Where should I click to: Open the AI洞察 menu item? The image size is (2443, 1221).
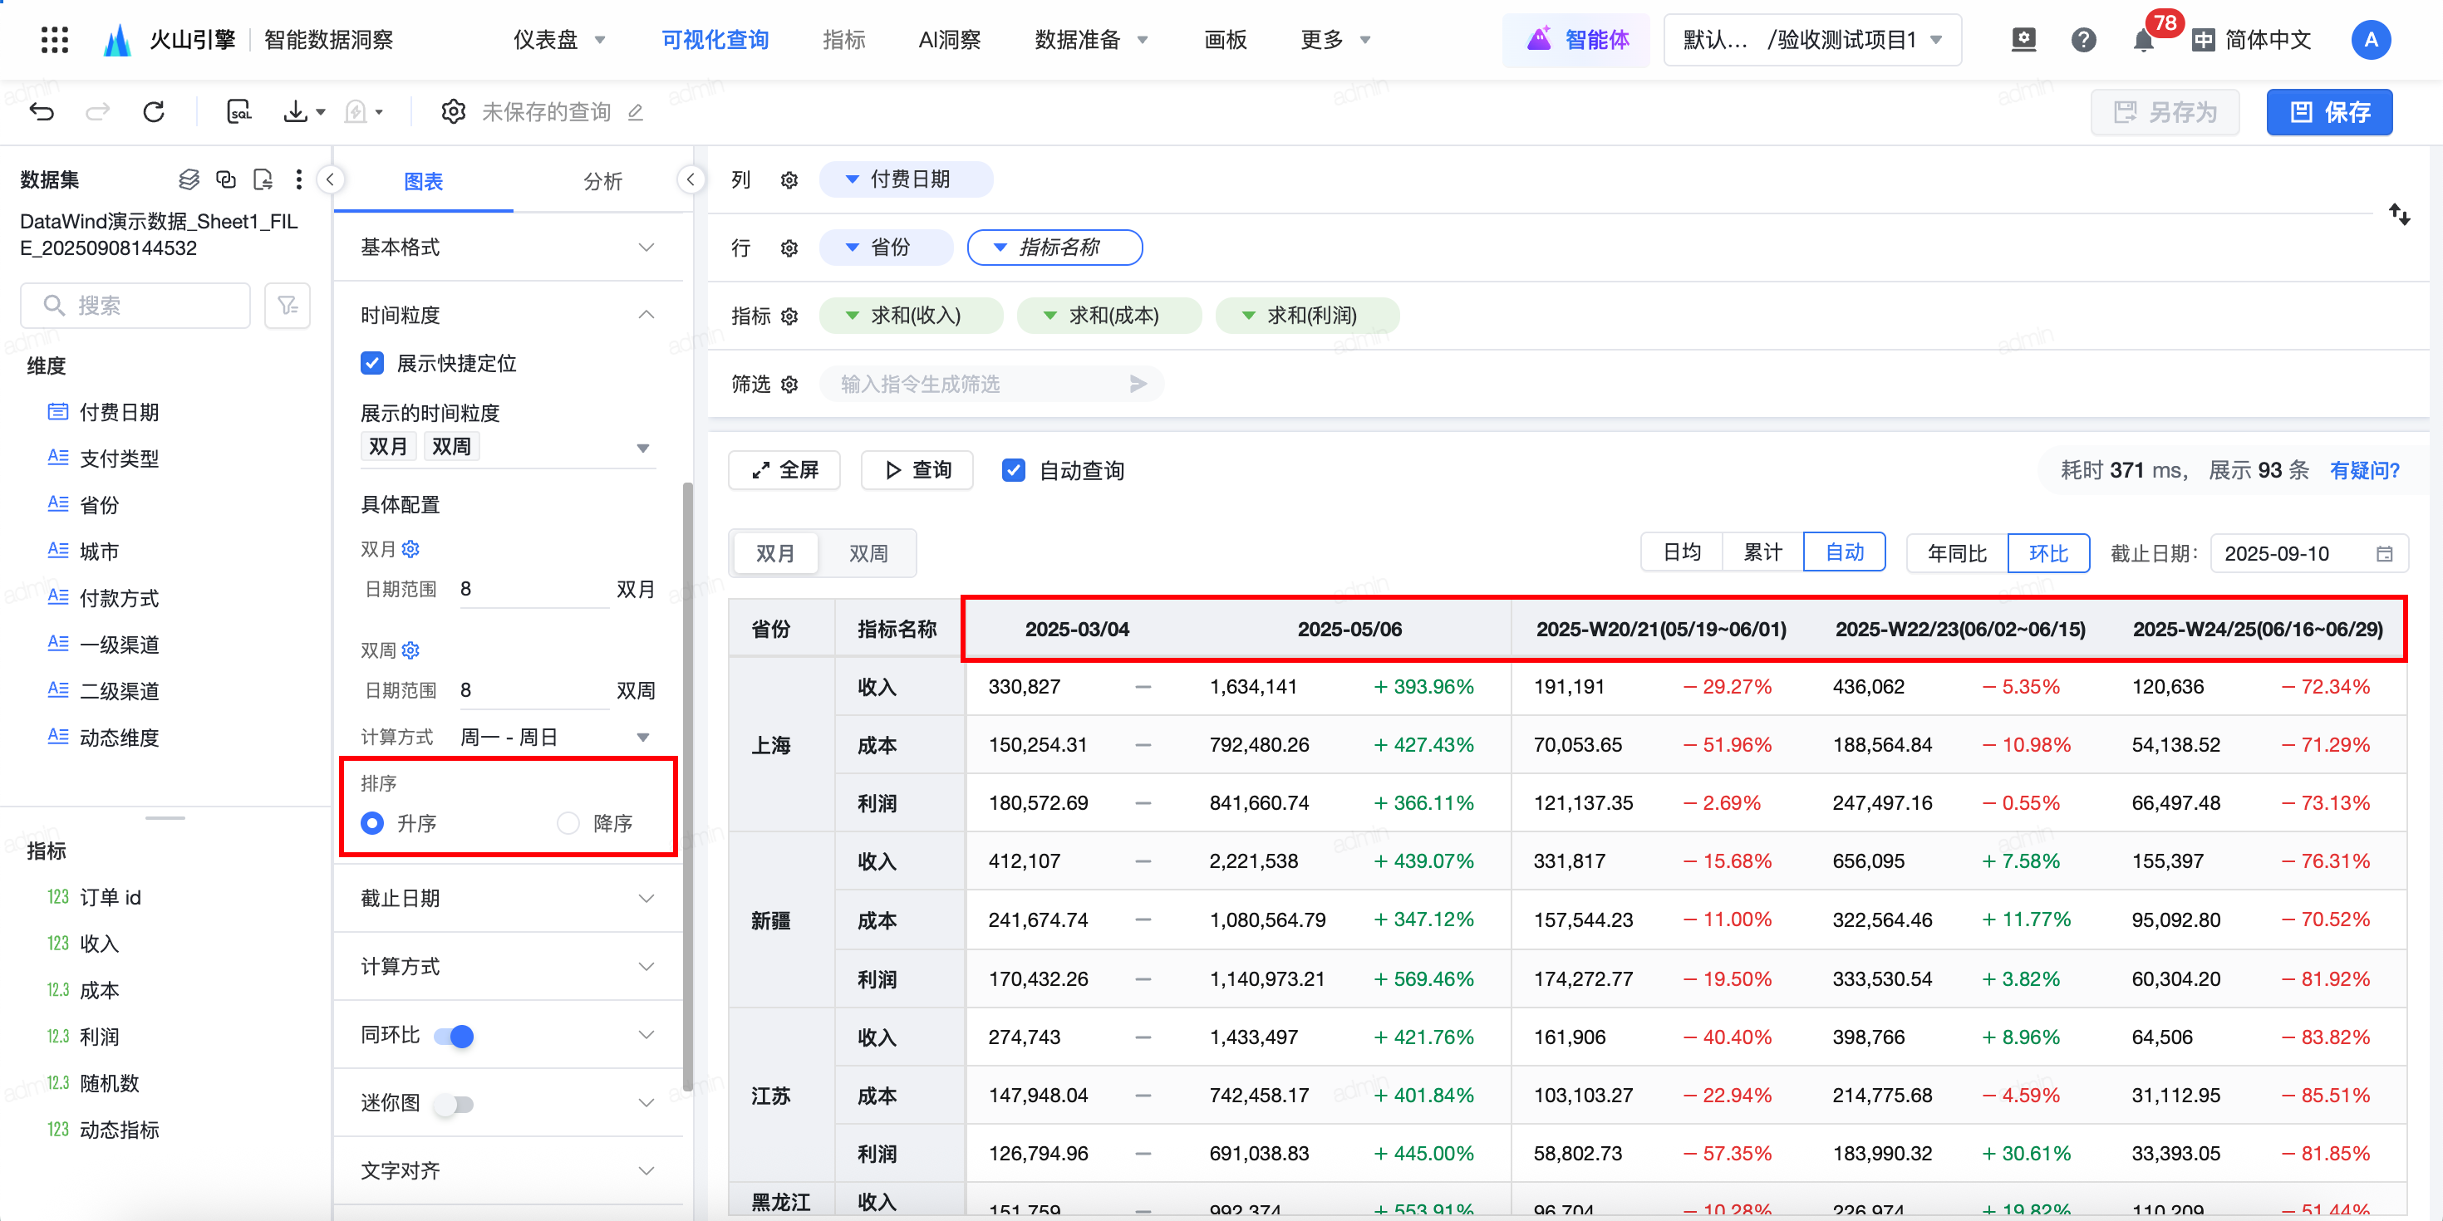click(948, 40)
